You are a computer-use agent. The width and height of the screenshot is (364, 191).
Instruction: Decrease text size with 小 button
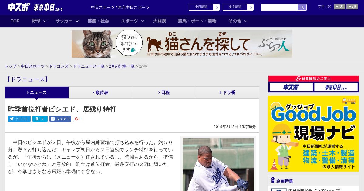coord(352,7)
